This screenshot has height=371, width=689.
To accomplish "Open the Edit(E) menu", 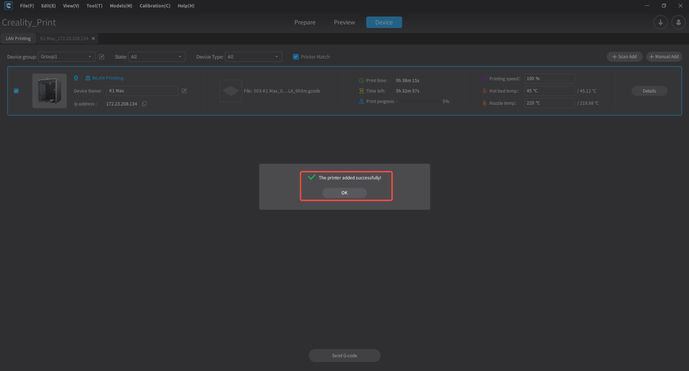I will [x=48, y=6].
